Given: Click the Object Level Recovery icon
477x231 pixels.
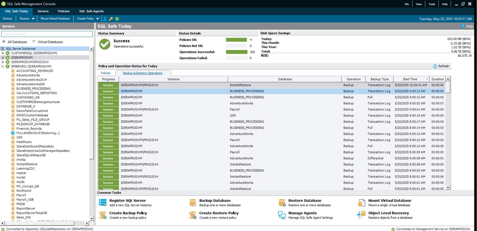Looking at the screenshot, I should point(362,215).
